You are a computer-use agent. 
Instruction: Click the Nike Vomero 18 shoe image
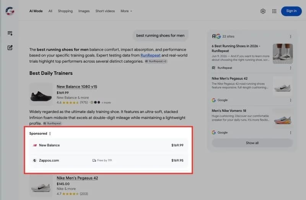click(x=283, y=118)
